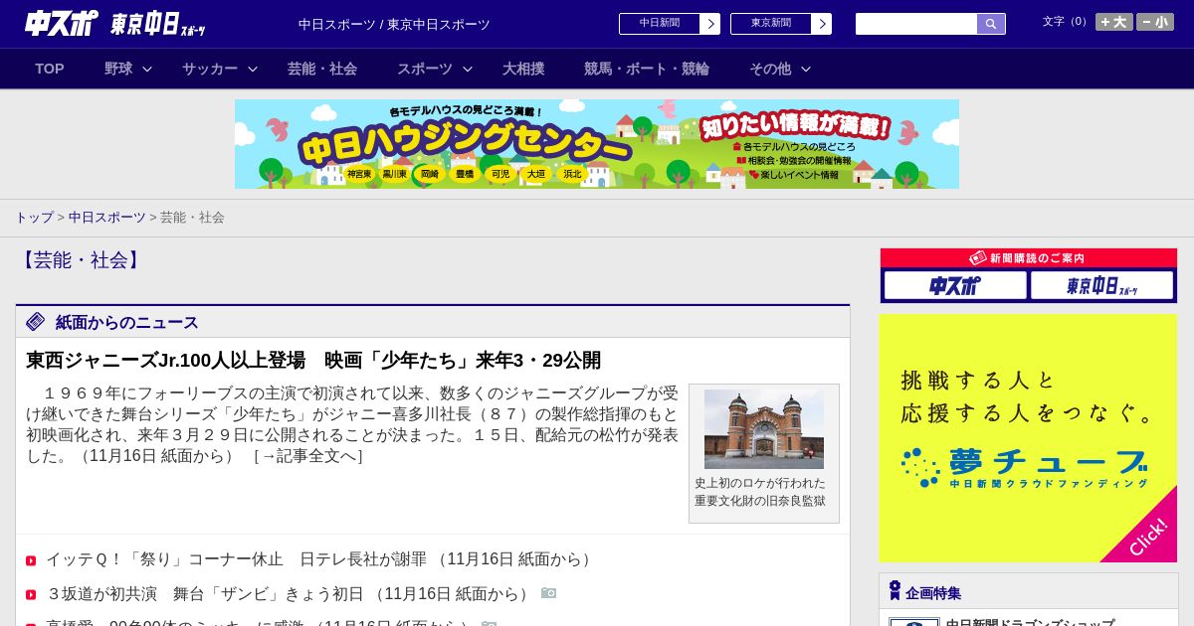Decrease text size with 小 button
This screenshot has height=626, width=1194.
pos(1155,22)
